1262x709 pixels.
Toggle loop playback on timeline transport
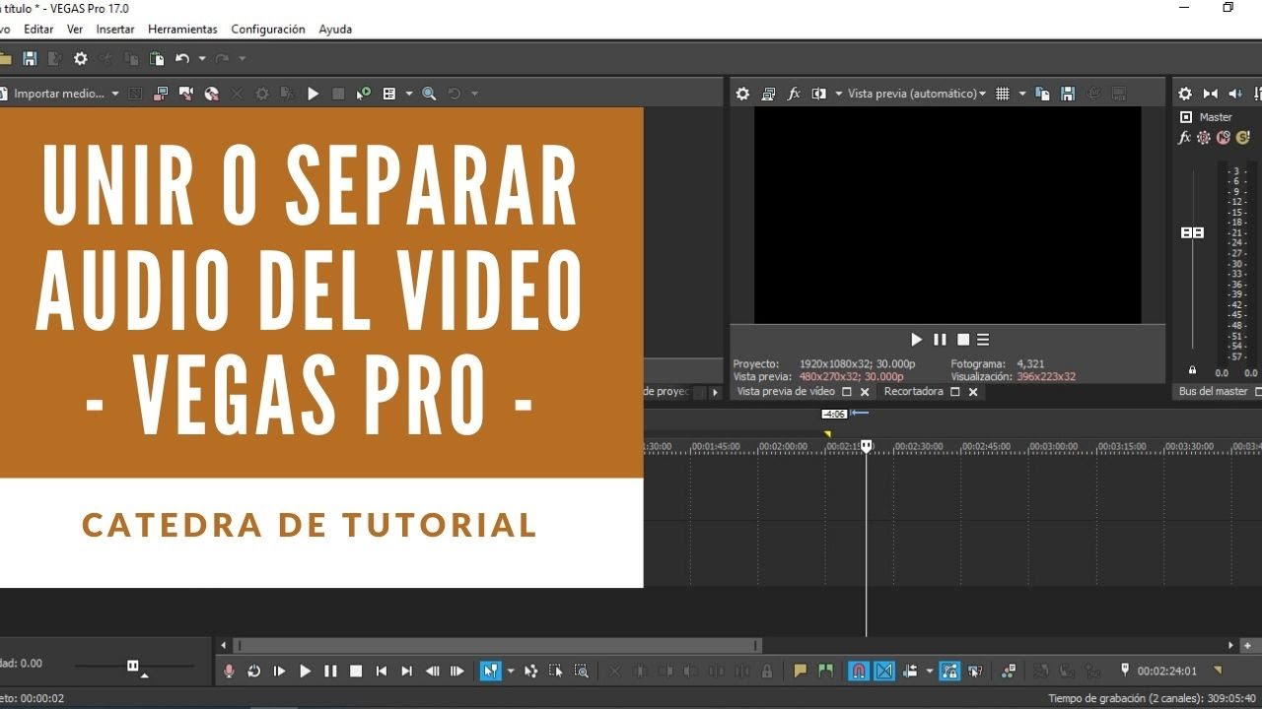[253, 671]
